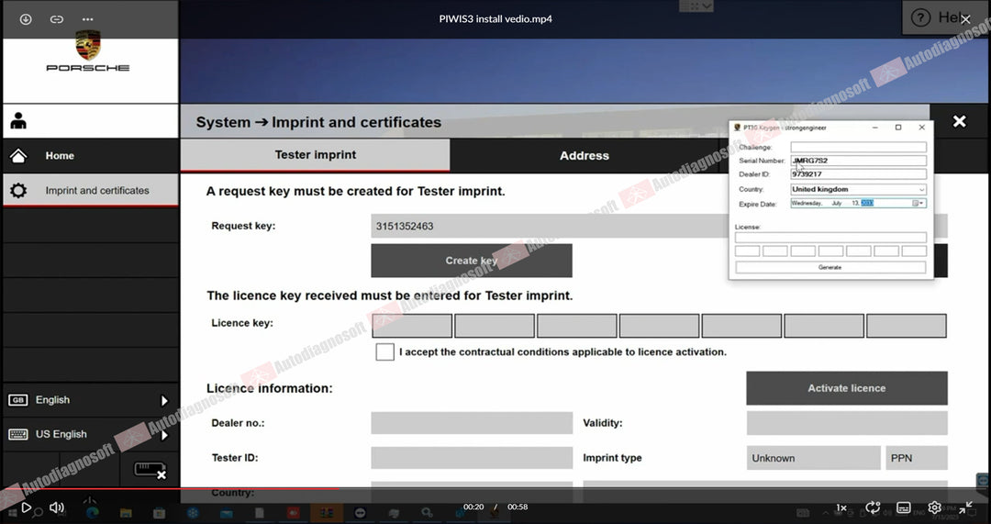Click the GB language flag icon
Image resolution: width=991 pixels, height=524 pixels.
[x=17, y=400]
